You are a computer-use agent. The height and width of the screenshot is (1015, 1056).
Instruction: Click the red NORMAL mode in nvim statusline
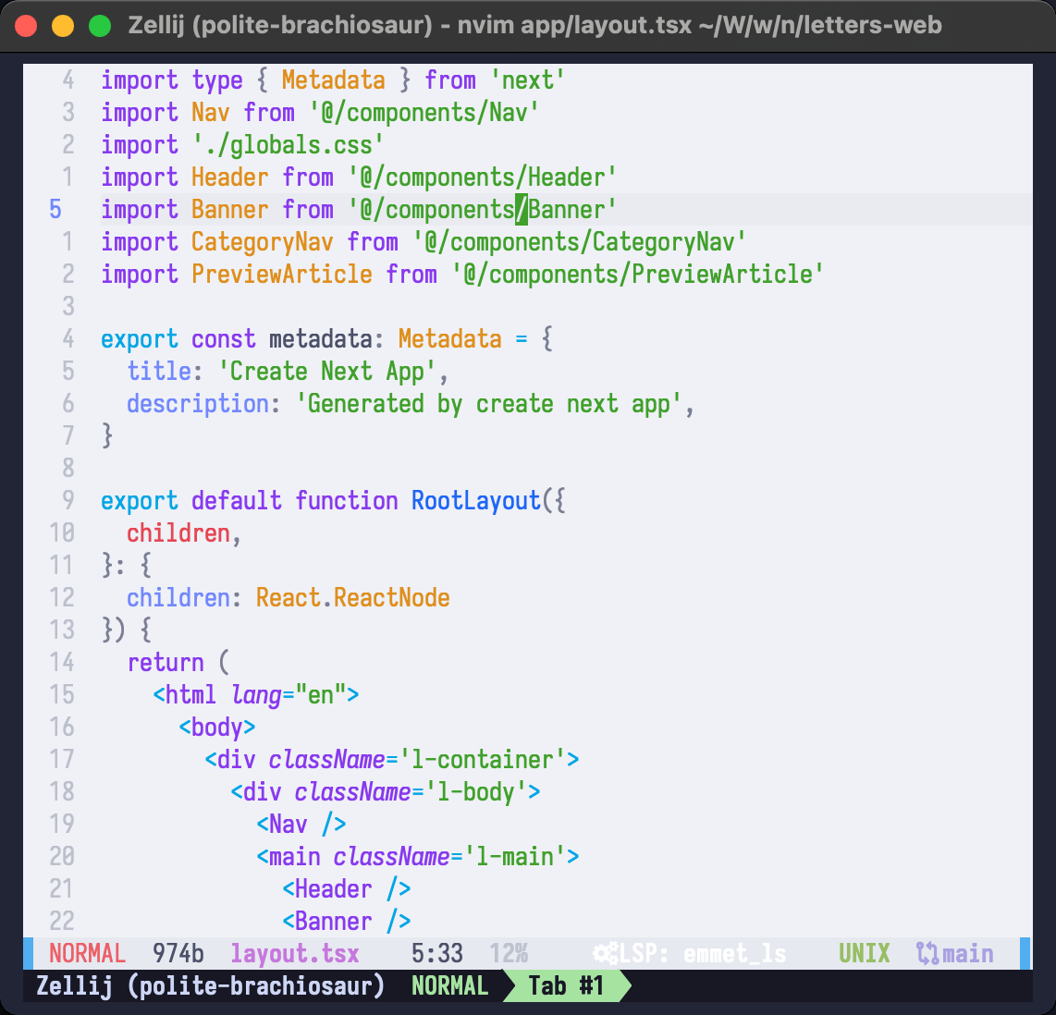click(87, 954)
